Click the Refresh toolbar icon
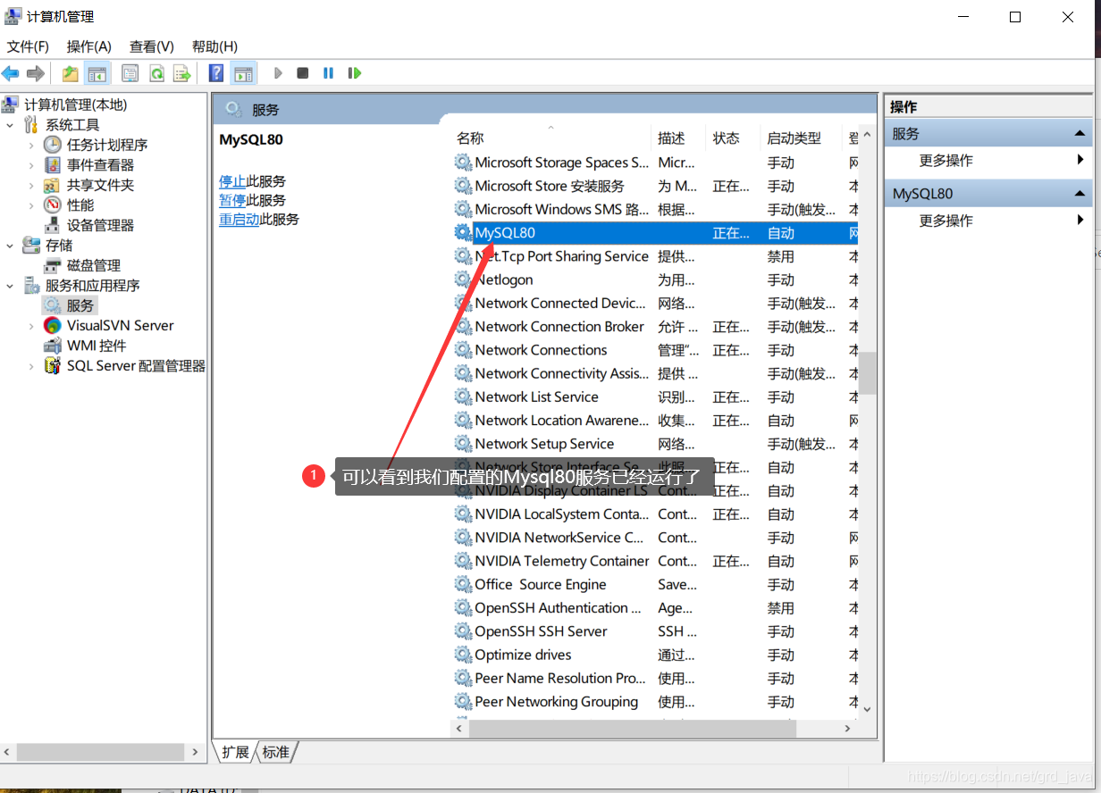 click(156, 73)
